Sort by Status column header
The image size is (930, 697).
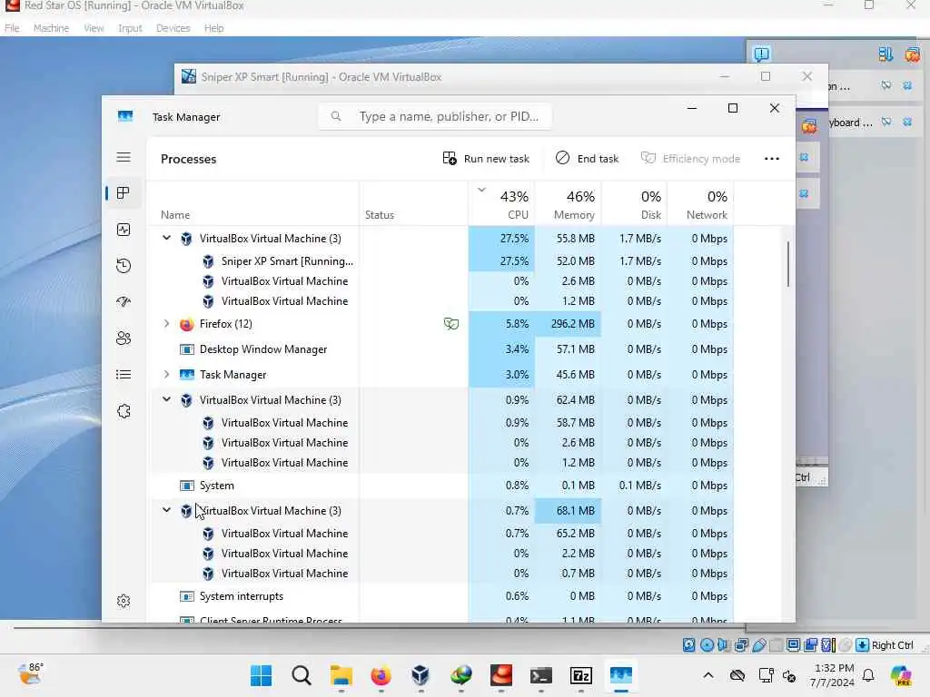(413, 204)
